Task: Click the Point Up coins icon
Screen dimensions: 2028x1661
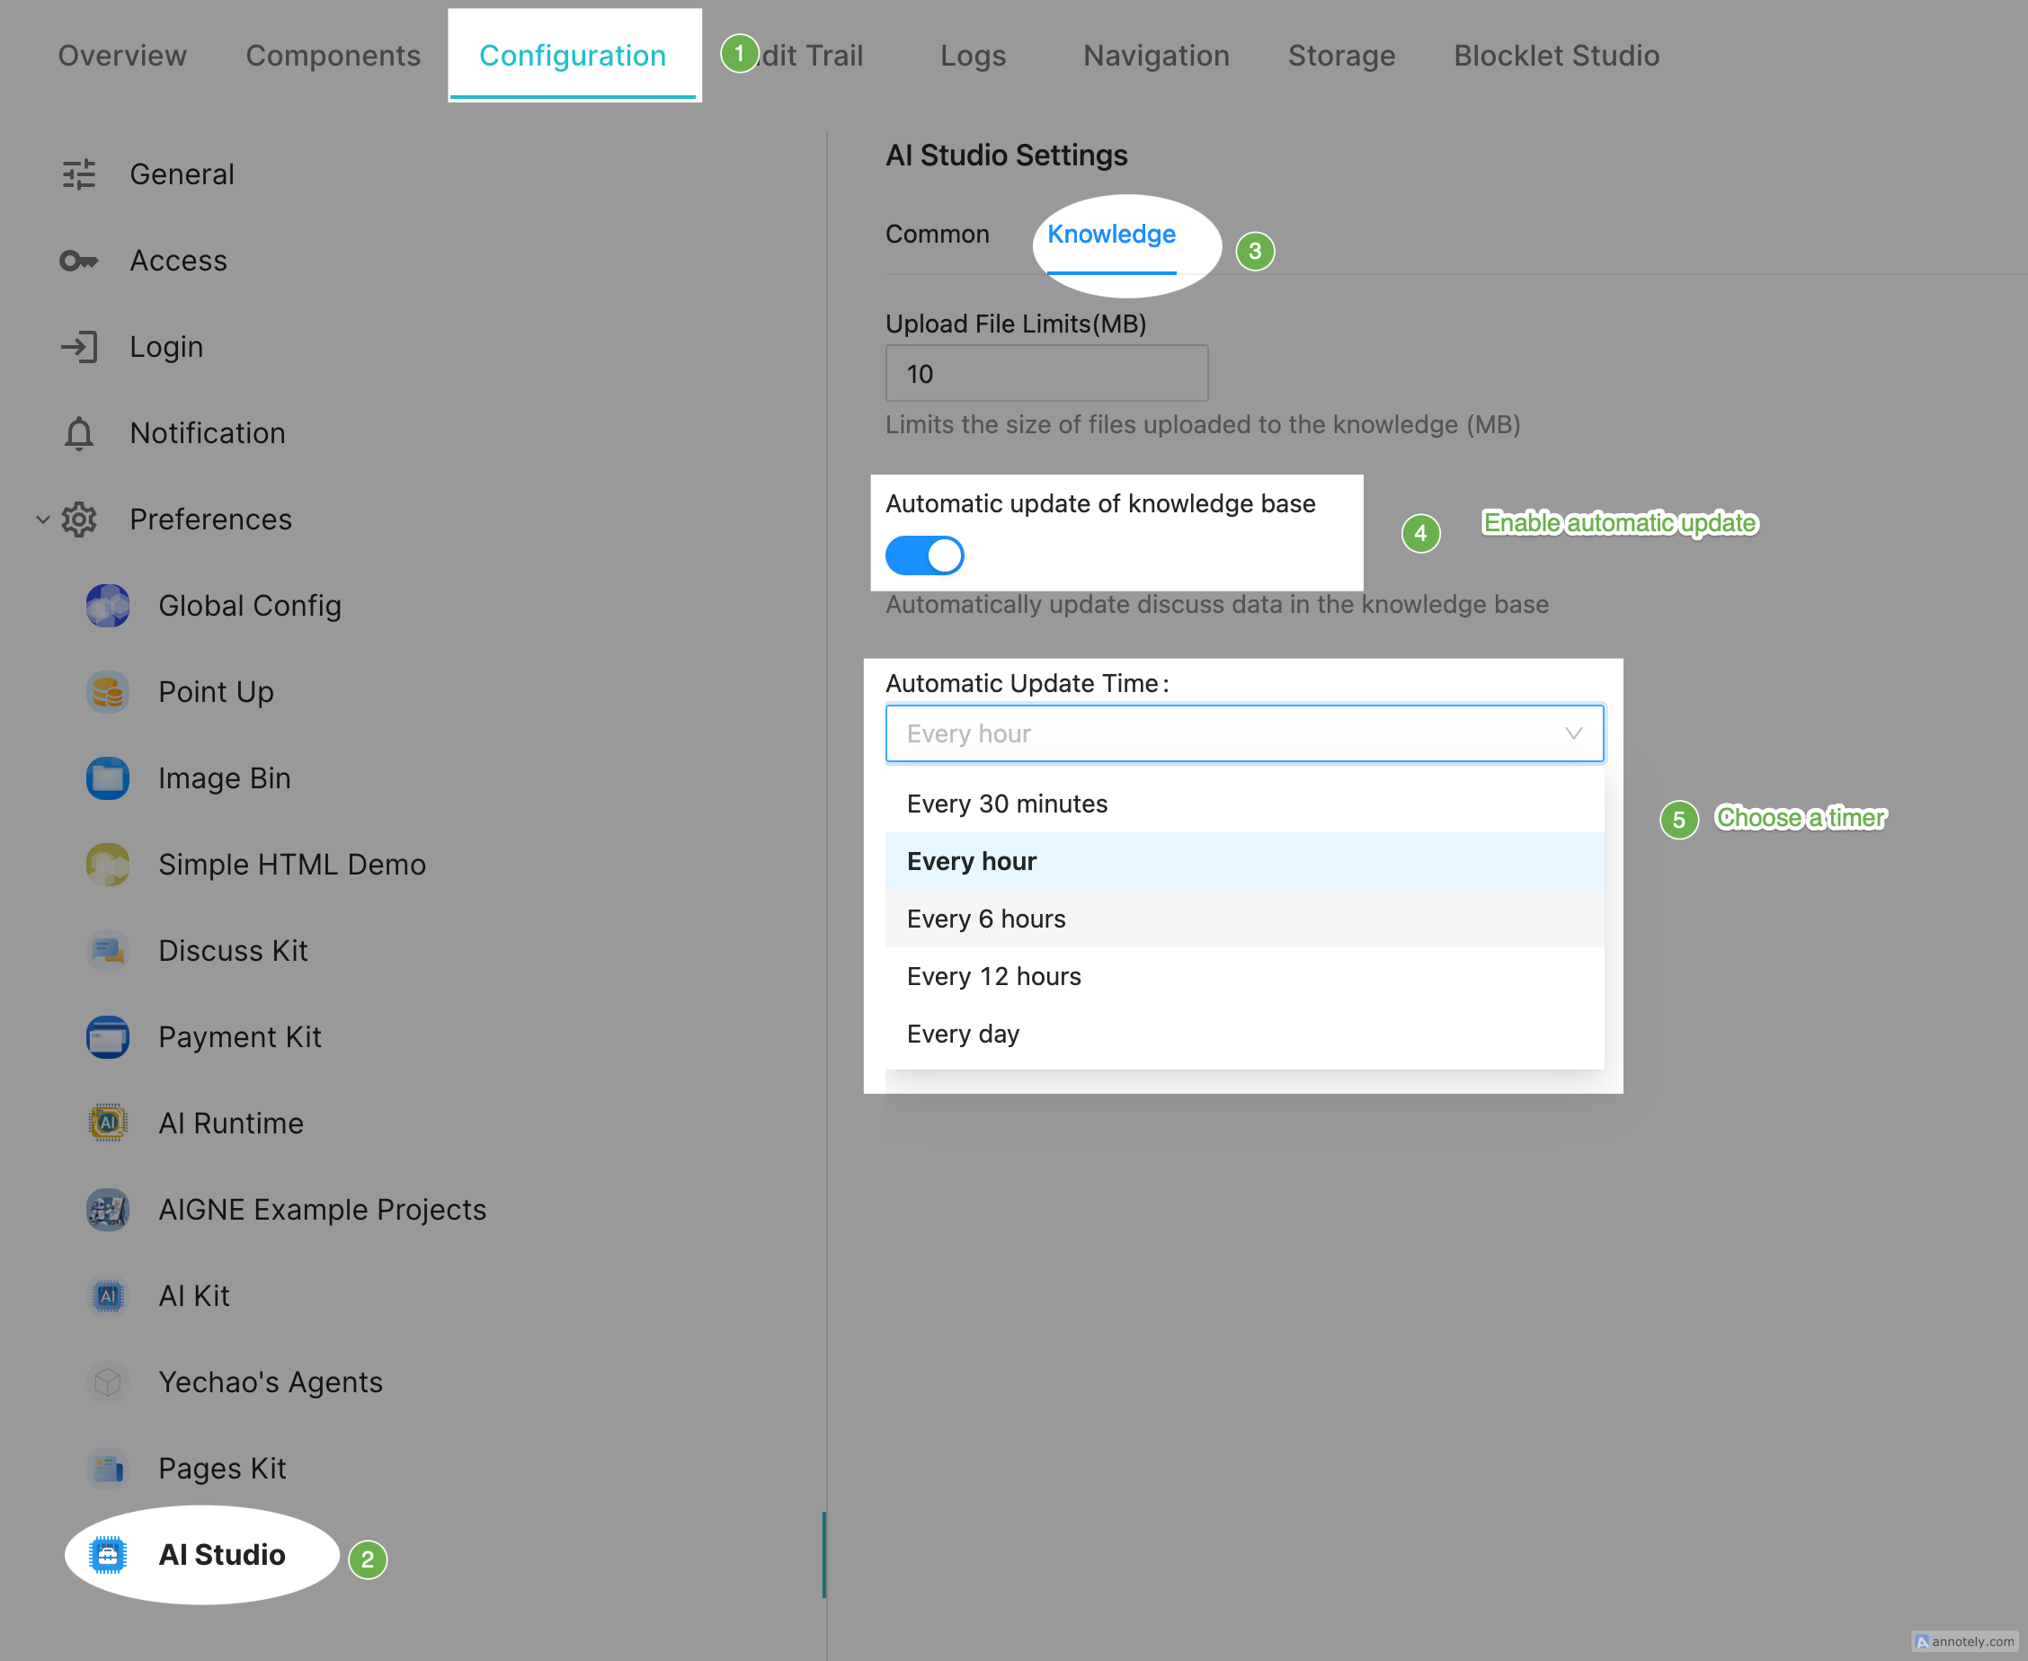Action: point(107,692)
